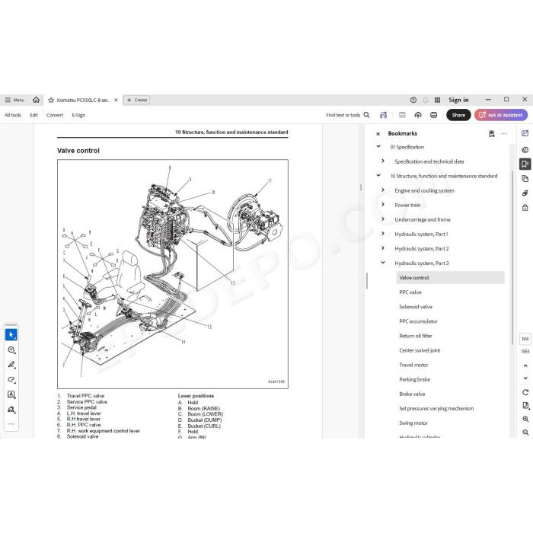Select the stamp/signature tool icon
Screen dimensions: 533x533
tap(11, 410)
